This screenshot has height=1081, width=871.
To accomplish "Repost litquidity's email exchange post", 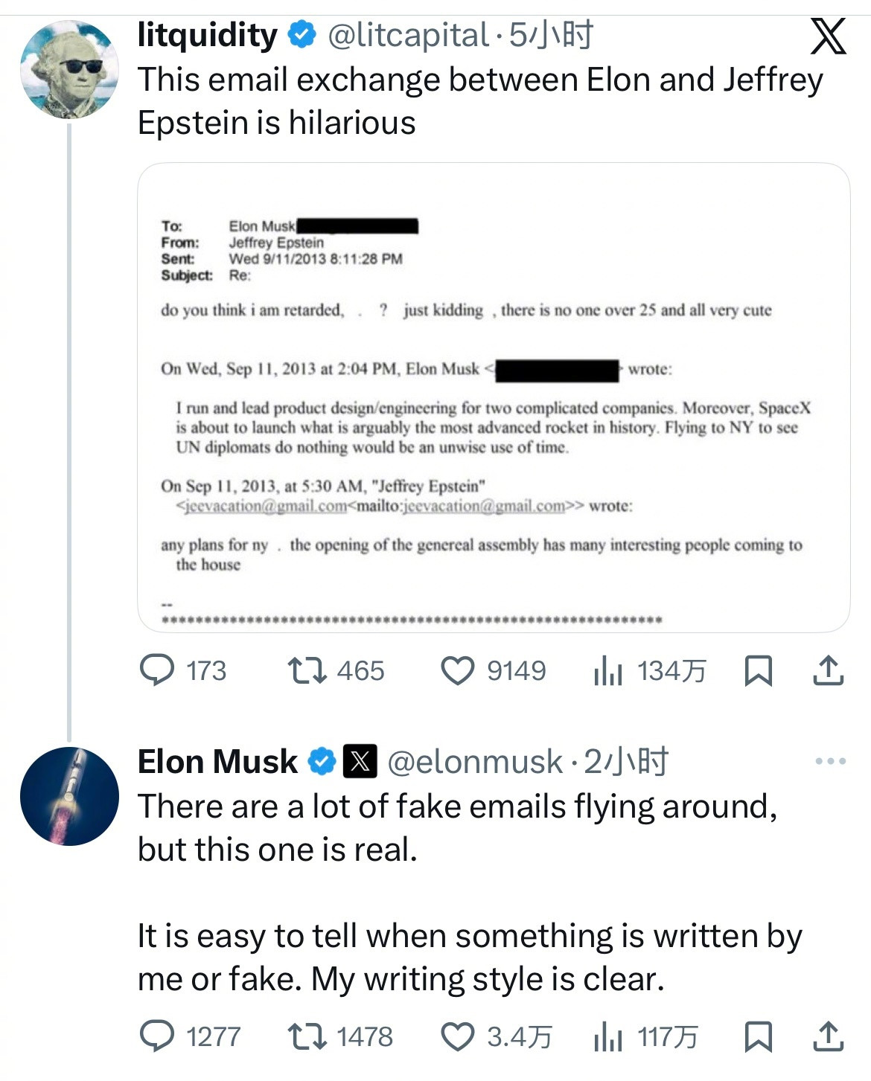I will click(307, 670).
